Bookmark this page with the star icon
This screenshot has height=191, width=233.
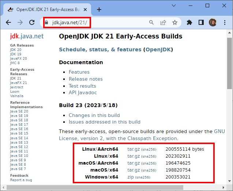(175, 22)
